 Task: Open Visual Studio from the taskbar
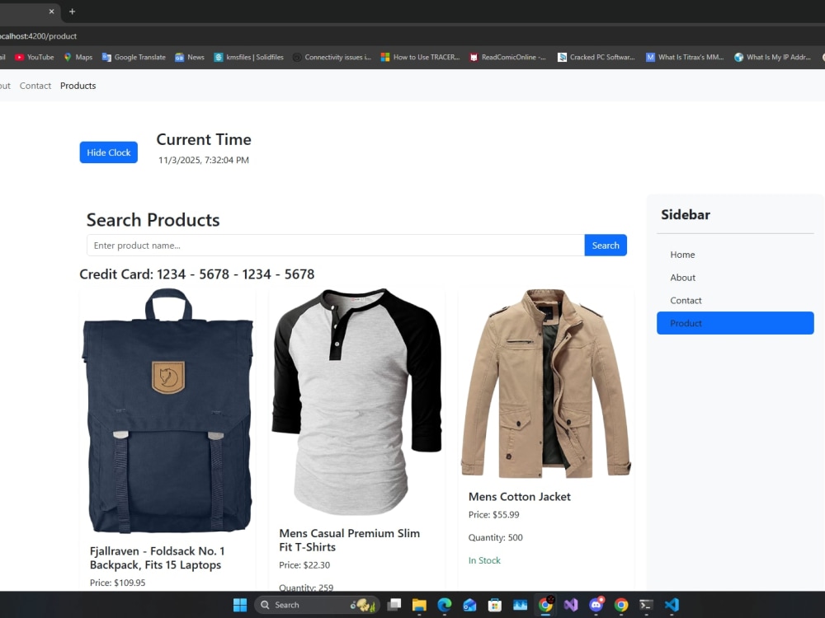(x=571, y=605)
